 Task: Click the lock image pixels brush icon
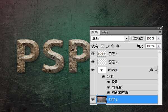(108, 46)
